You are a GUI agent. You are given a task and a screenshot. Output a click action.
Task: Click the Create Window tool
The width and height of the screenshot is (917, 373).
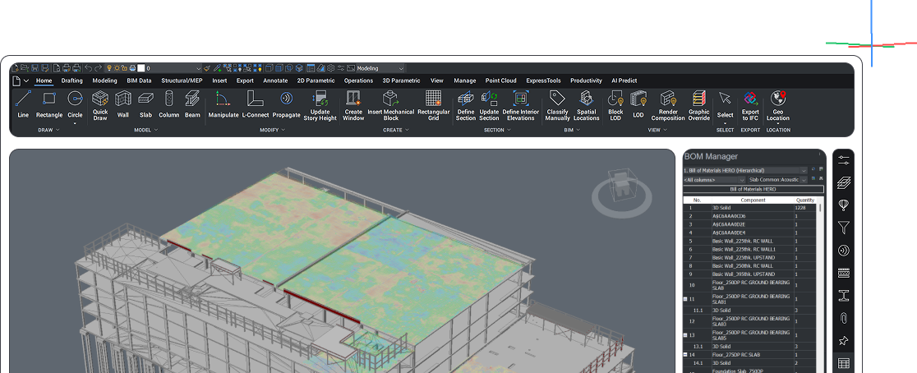tap(353, 105)
